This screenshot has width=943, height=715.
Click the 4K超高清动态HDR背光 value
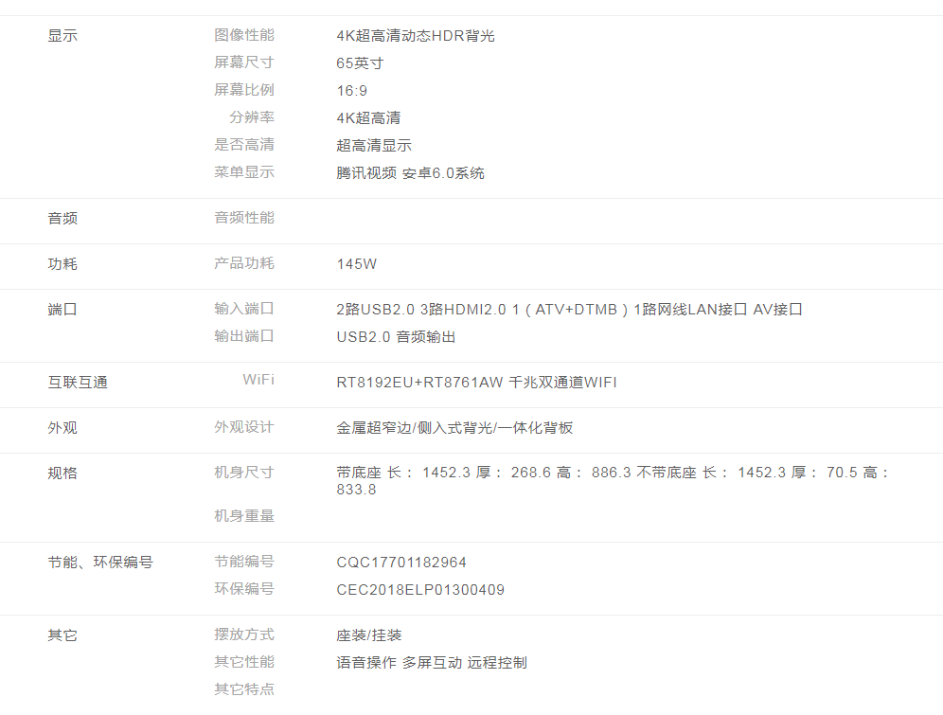(416, 36)
